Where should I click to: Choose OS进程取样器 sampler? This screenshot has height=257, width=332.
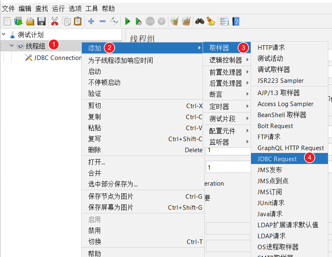[289, 247]
